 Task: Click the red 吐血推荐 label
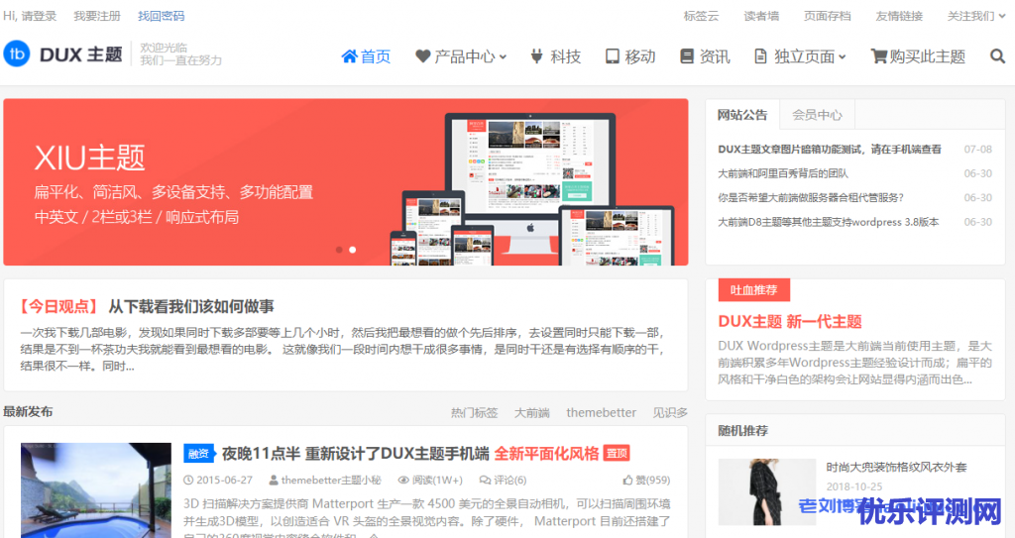click(754, 290)
